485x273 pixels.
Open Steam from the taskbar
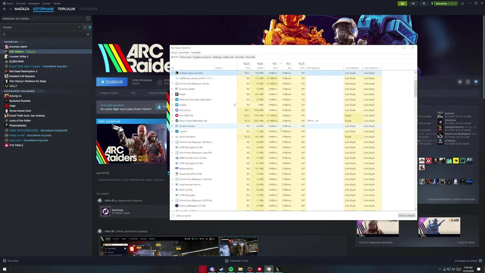pos(221,269)
